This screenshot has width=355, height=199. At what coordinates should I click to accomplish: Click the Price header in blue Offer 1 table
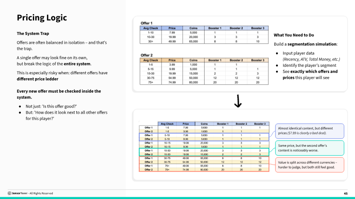coord(172,28)
